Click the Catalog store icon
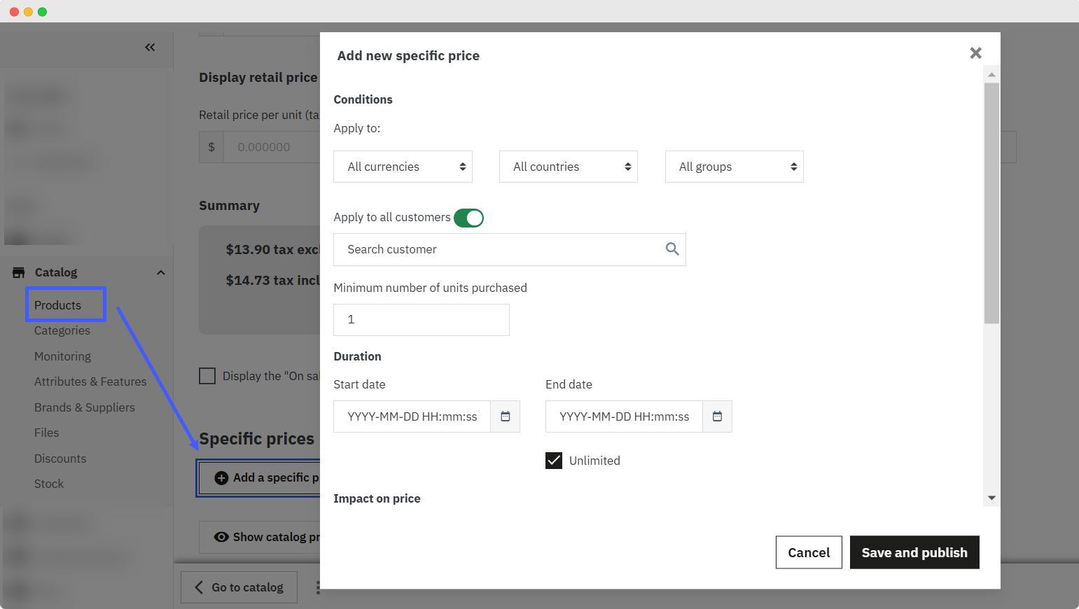 point(19,272)
